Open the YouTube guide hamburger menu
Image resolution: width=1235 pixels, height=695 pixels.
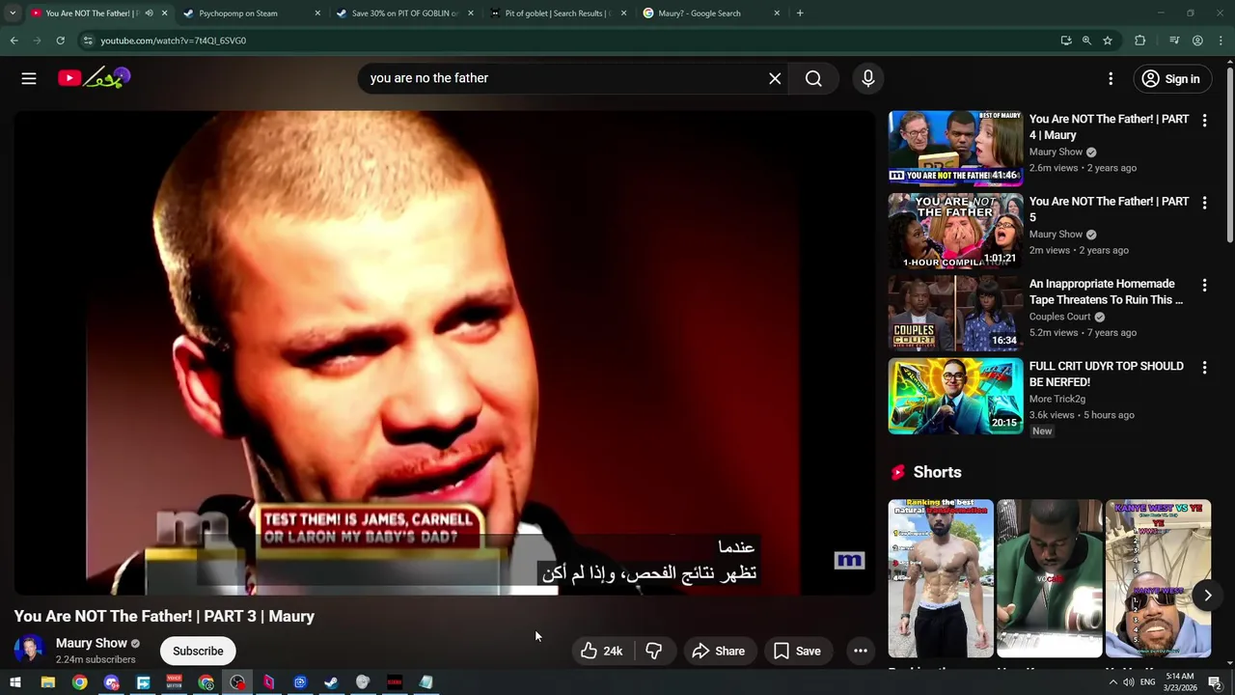[29, 78]
